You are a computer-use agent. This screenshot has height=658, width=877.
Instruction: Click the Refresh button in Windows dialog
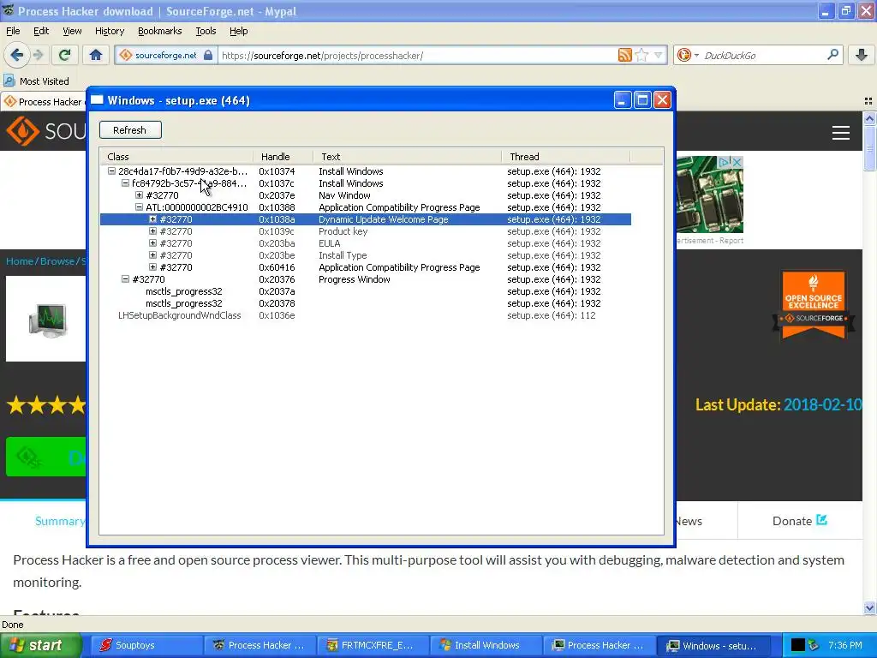click(x=130, y=130)
